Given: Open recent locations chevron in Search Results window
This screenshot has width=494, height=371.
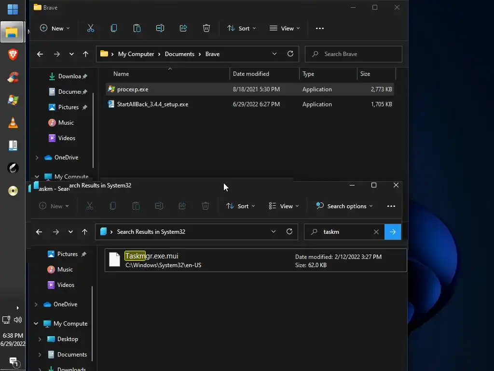Looking at the screenshot, I should pos(70,232).
